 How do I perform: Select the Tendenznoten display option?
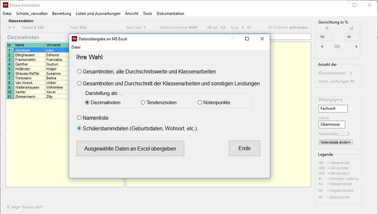tap(143, 102)
